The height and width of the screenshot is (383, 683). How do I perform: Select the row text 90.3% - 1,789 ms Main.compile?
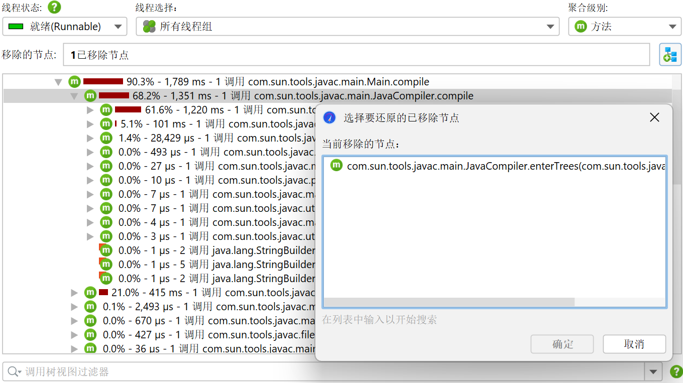pyautogui.click(x=278, y=82)
